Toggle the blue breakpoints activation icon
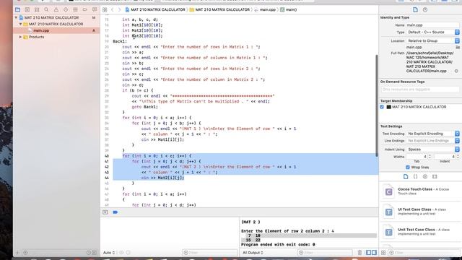The height and width of the screenshot is (260, 462). pos(115,212)
